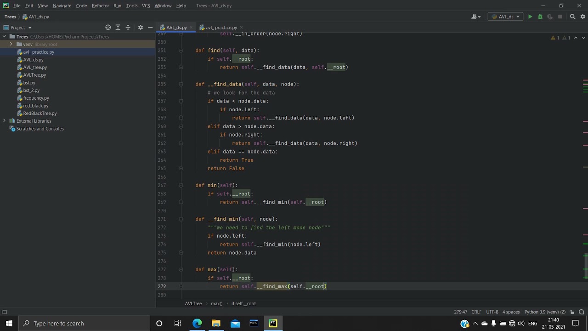Open the Project view dropdown
588x331 pixels.
tap(17, 28)
